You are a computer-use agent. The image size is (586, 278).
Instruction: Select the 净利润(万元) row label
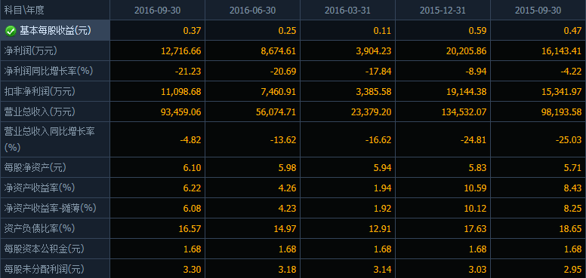[x=31, y=50]
